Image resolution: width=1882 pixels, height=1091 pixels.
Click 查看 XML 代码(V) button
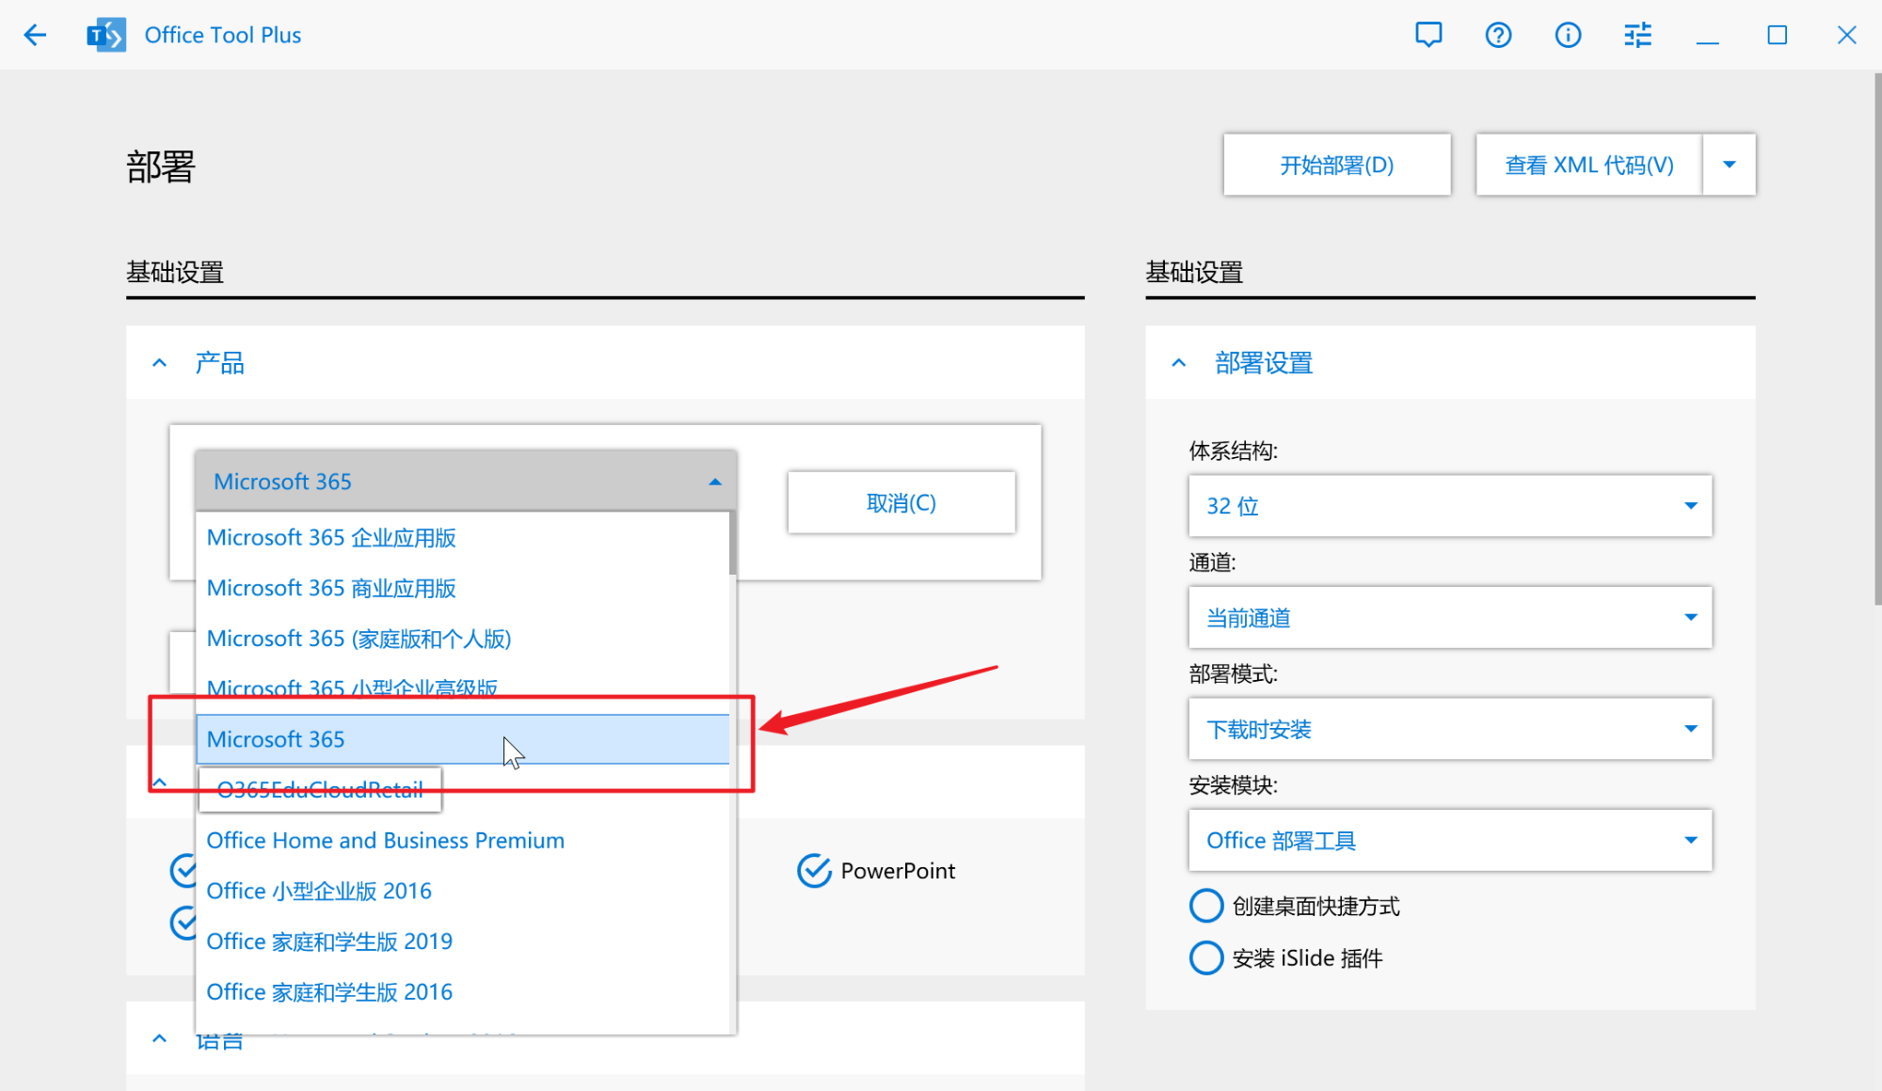tap(1589, 165)
